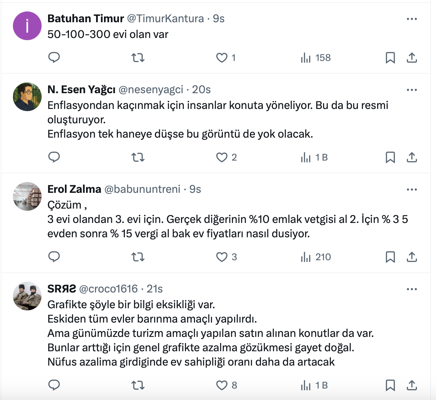The image size is (436, 400).
Task: Like SRЯƧ's tweet with 8 likes
Action: pyautogui.click(x=222, y=385)
